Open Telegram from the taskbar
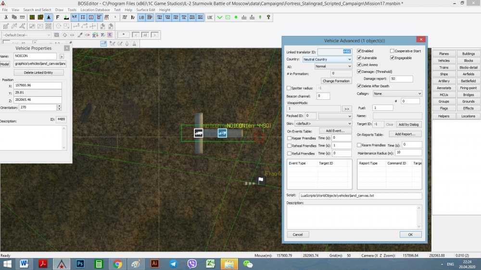Viewport: 481px width, 270px height. pos(173,264)
